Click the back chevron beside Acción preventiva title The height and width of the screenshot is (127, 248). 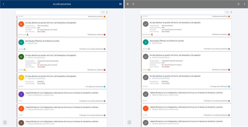4,4
